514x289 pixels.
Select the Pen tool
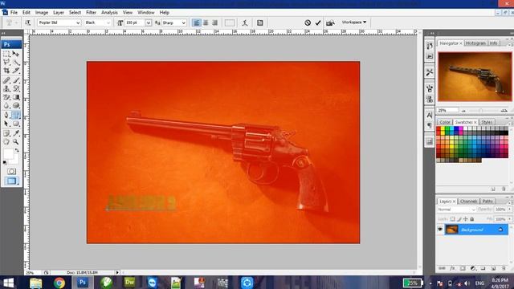click(6, 115)
